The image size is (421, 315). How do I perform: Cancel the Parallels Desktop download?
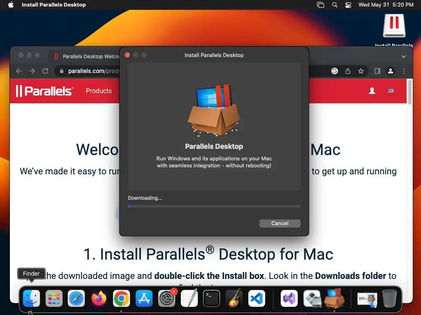click(x=280, y=224)
